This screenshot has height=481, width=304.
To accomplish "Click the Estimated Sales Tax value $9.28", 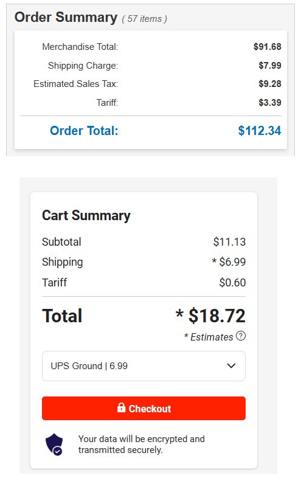I will 270,84.
